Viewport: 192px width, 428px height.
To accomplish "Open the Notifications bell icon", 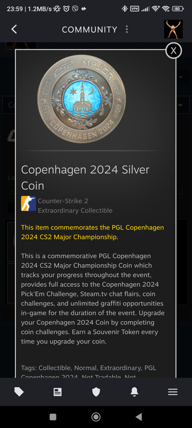I will coord(134,392).
